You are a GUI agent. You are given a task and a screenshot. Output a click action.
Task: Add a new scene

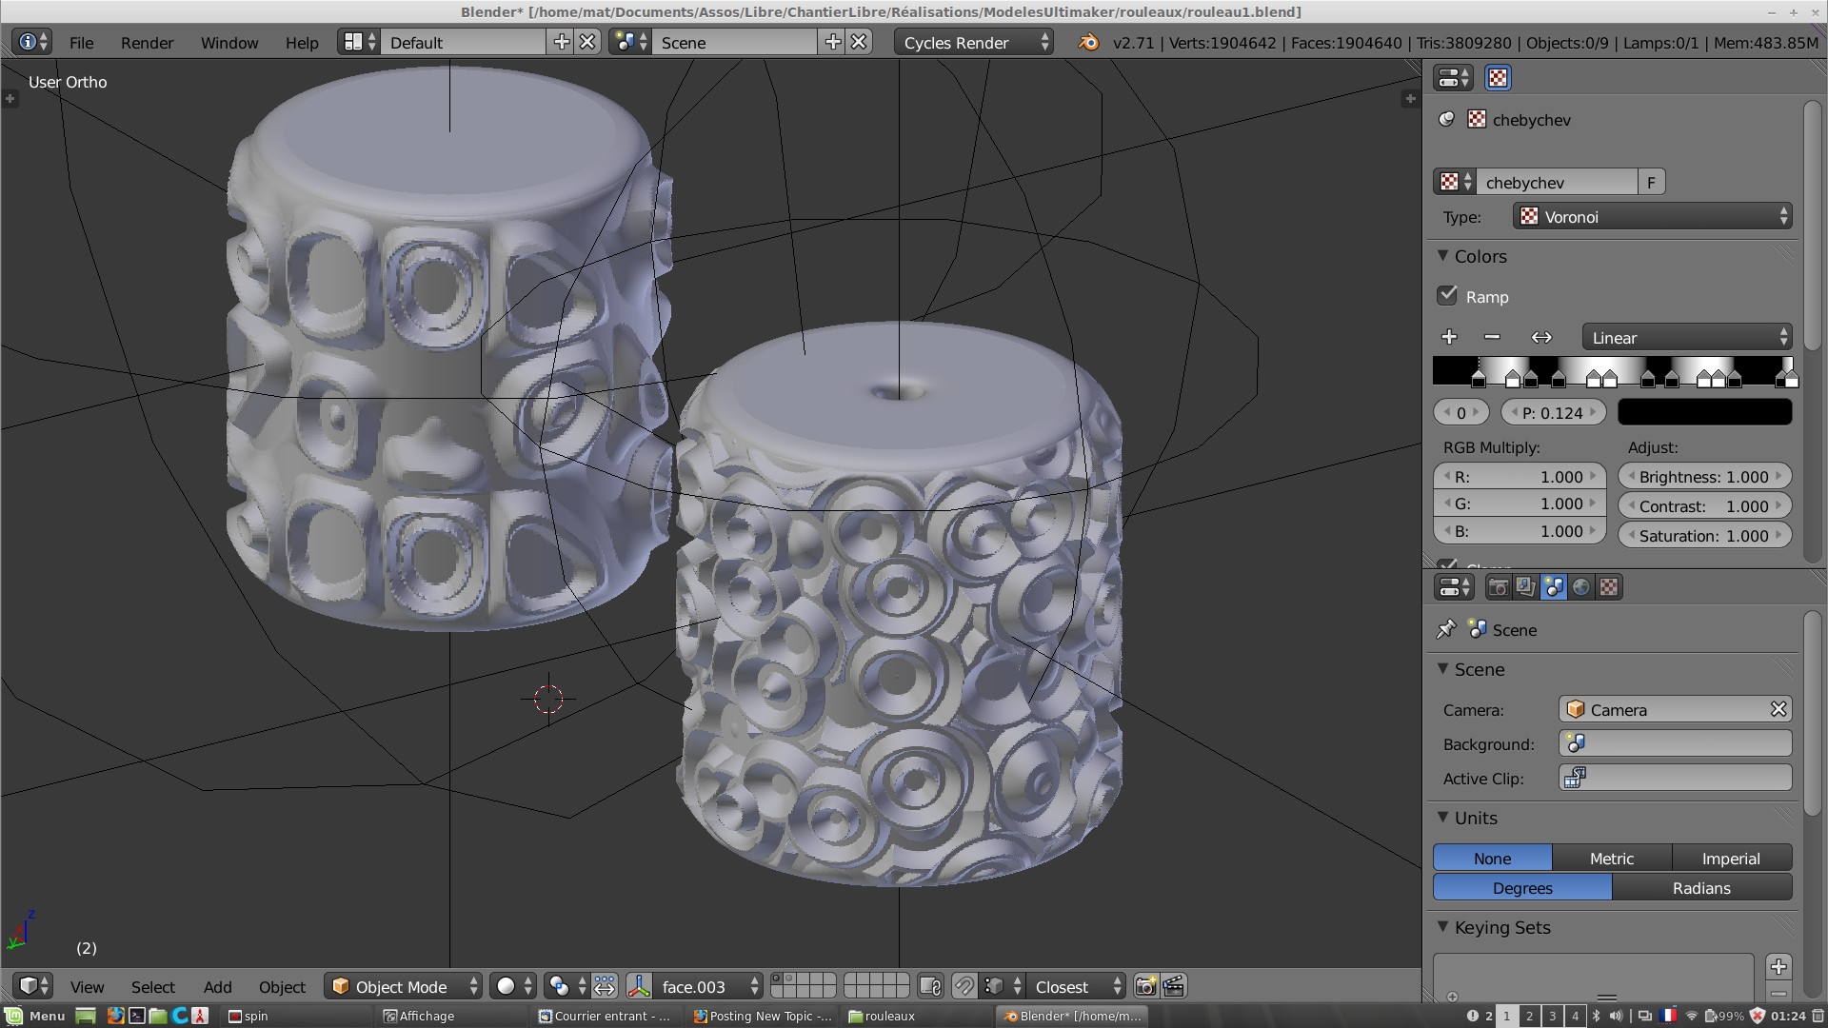click(x=833, y=42)
